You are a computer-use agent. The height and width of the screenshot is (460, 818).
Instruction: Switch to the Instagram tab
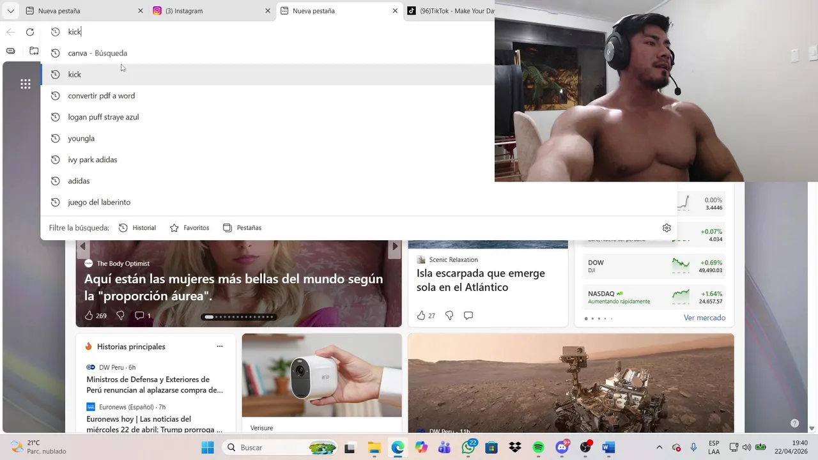(212, 11)
